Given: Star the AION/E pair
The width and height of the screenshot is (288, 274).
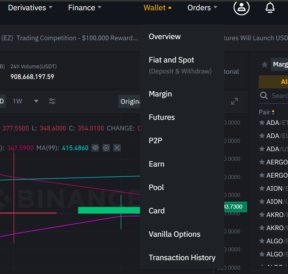Looking at the screenshot, I should [x=262, y=188].
